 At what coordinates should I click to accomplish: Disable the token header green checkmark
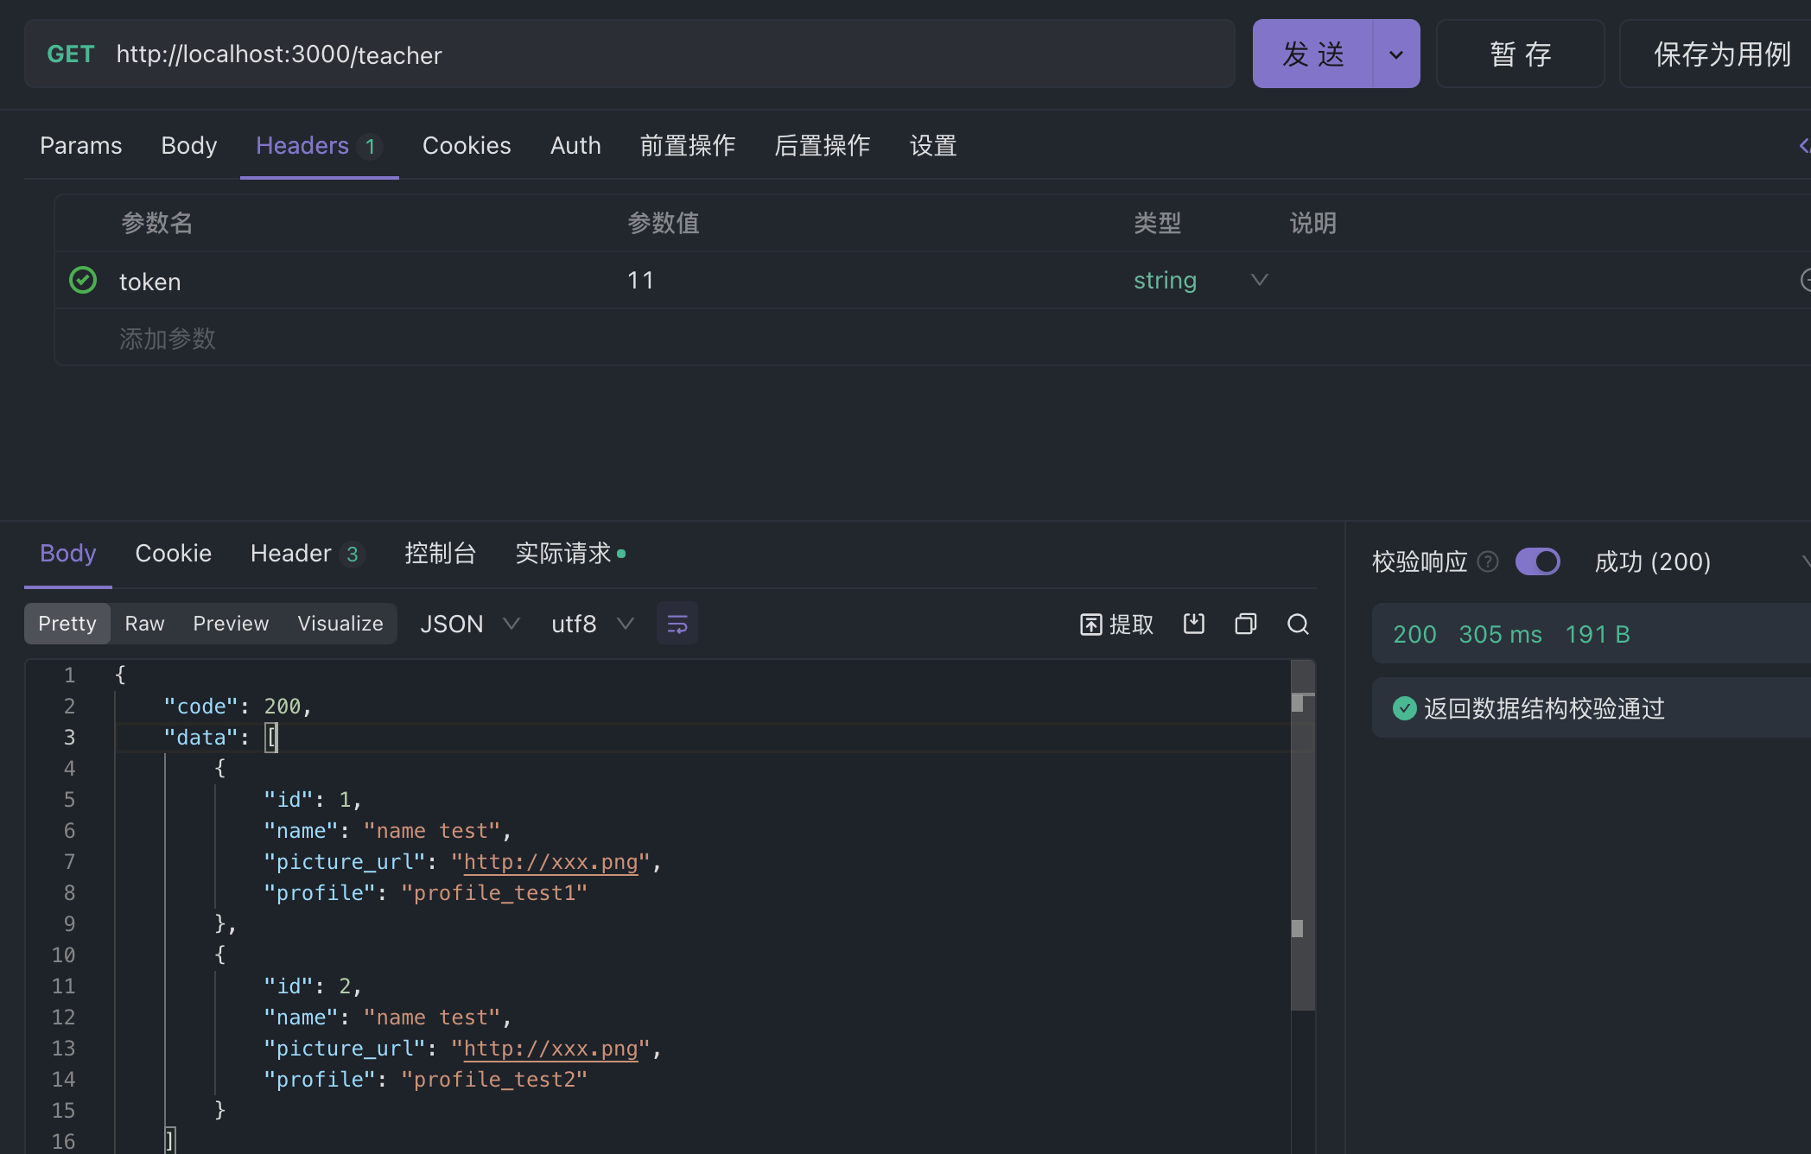point(83,280)
